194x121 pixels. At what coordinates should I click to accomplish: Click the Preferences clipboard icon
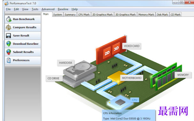pyautogui.click(x=9, y=60)
